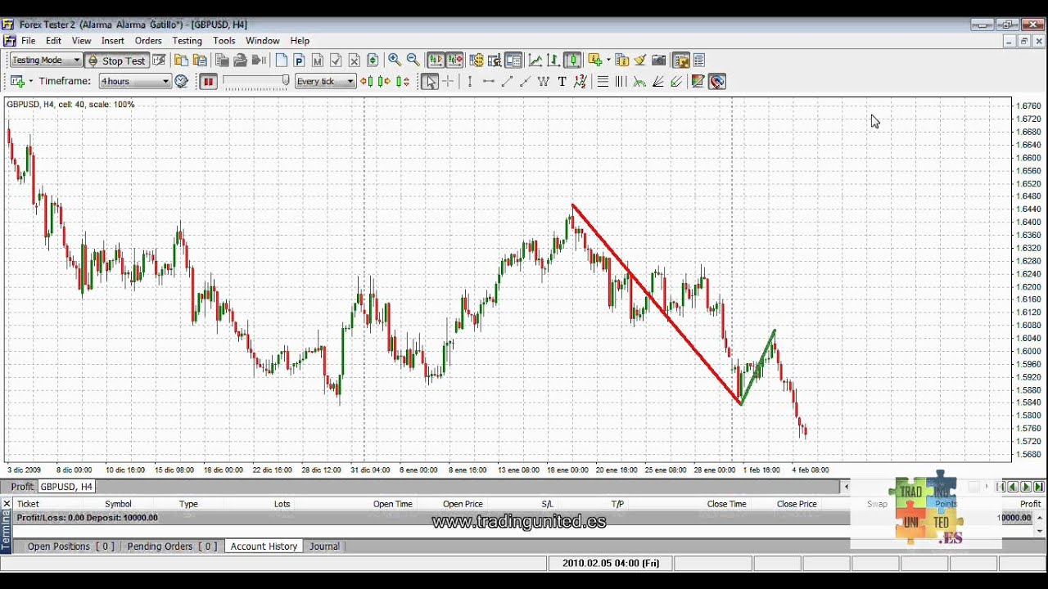The width and height of the screenshot is (1048, 589).
Task: Select the ray line drawing tool
Action: (525, 81)
